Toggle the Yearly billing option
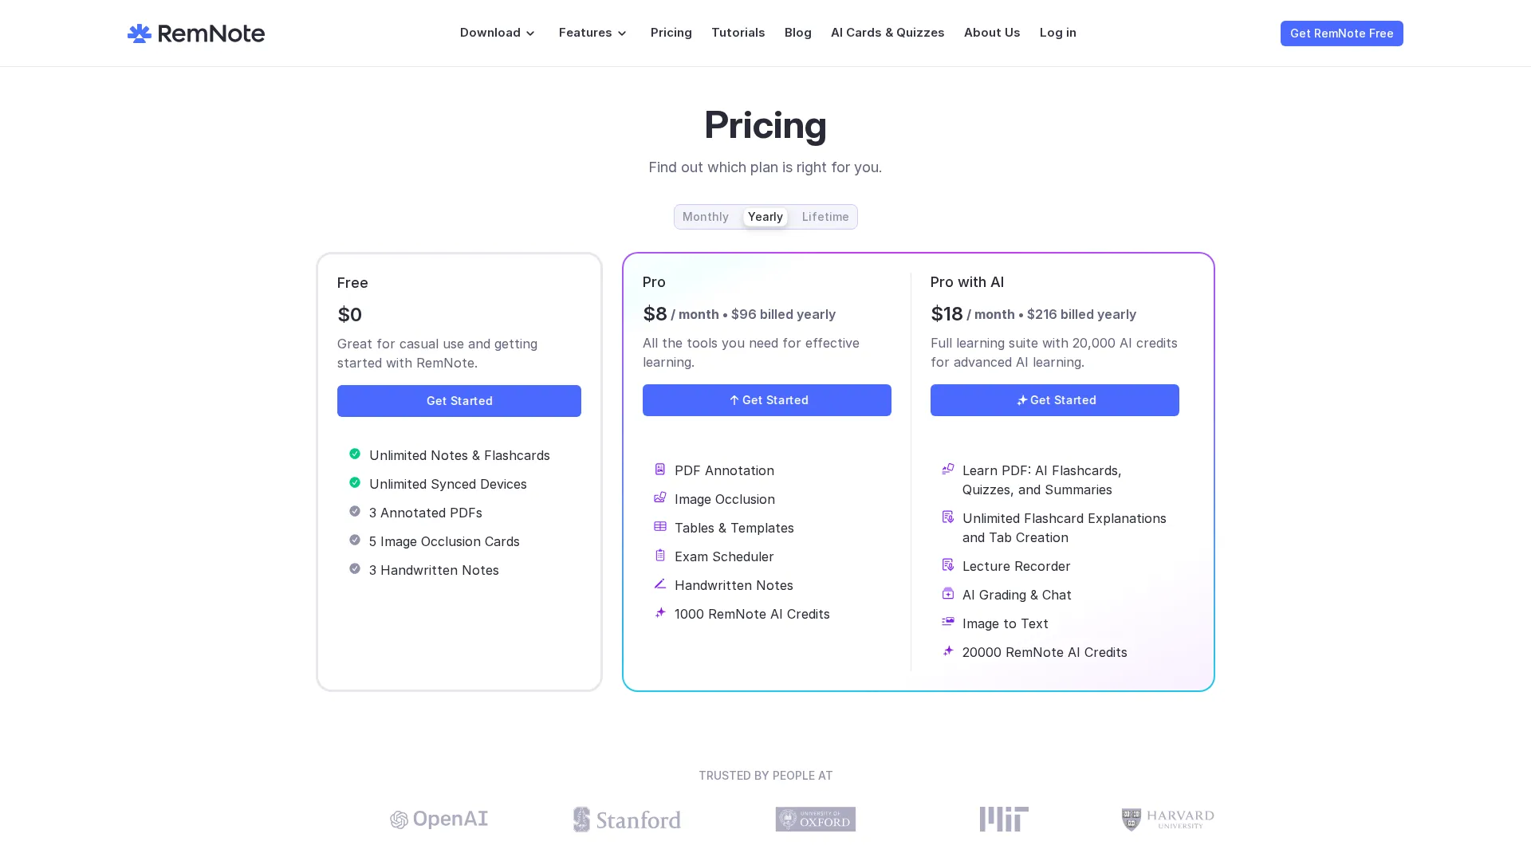The width and height of the screenshot is (1531, 861). pyautogui.click(x=765, y=217)
